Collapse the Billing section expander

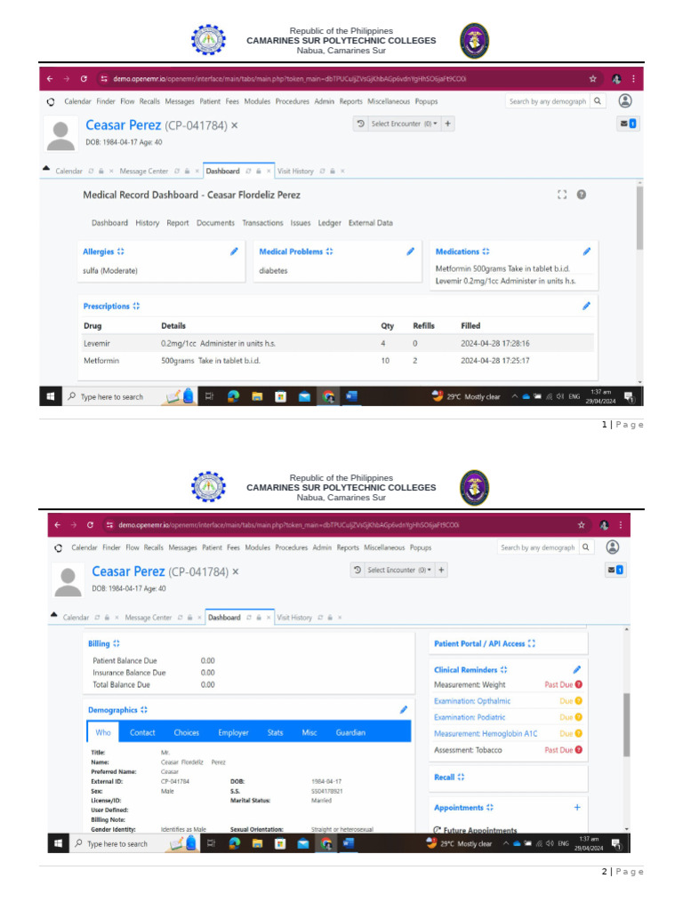(x=117, y=643)
